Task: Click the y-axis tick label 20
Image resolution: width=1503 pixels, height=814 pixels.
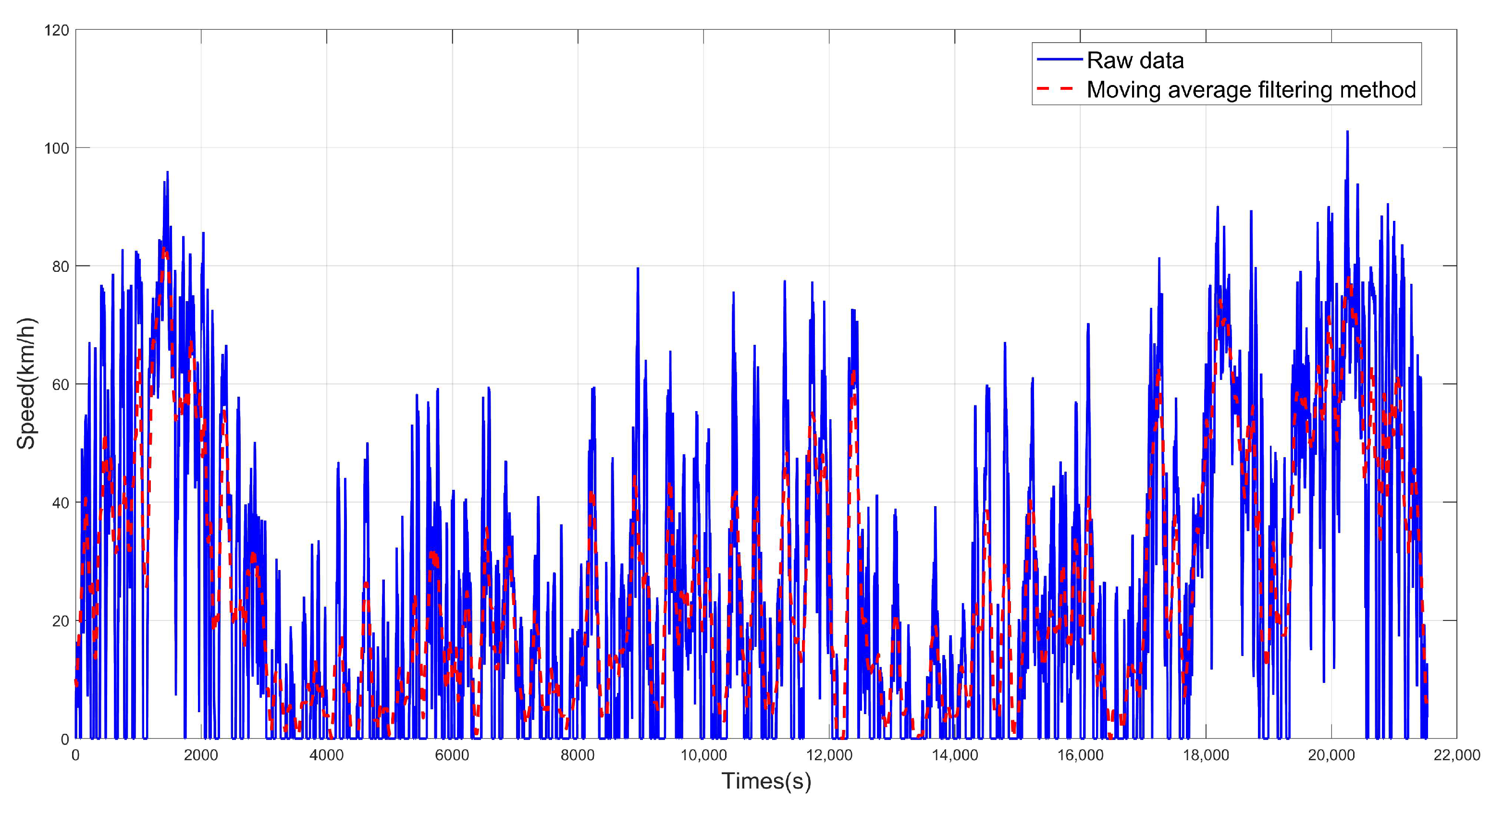Action: (x=61, y=621)
